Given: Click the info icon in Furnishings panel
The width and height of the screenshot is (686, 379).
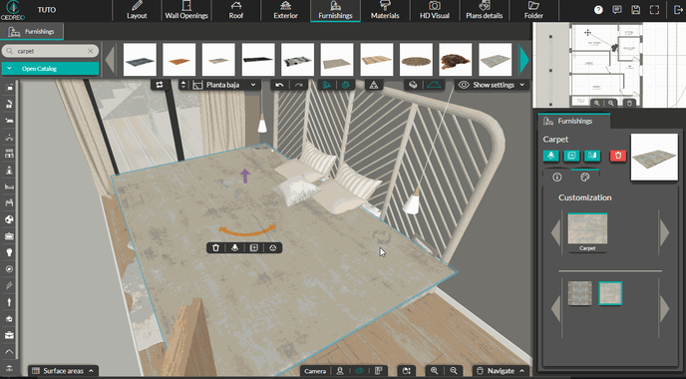Looking at the screenshot, I should [557, 177].
